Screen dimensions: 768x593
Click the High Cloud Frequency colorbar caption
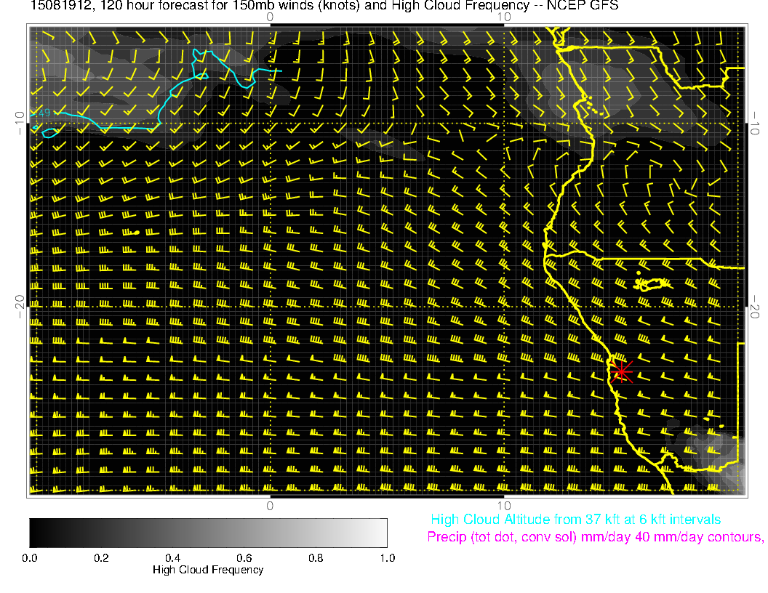pyautogui.click(x=208, y=570)
